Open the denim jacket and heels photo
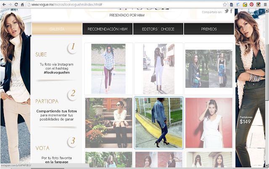Viewport: 269px width, 169px height. (159, 123)
